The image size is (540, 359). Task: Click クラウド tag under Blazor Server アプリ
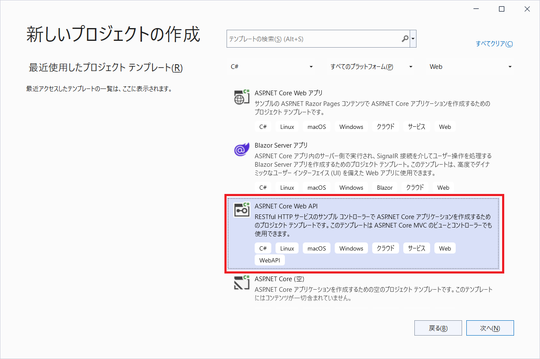pyautogui.click(x=415, y=188)
